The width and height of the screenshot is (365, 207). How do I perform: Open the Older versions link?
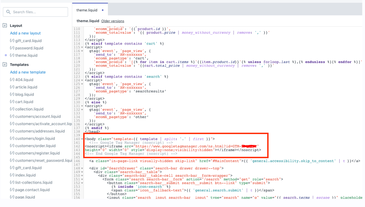coord(113,21)
